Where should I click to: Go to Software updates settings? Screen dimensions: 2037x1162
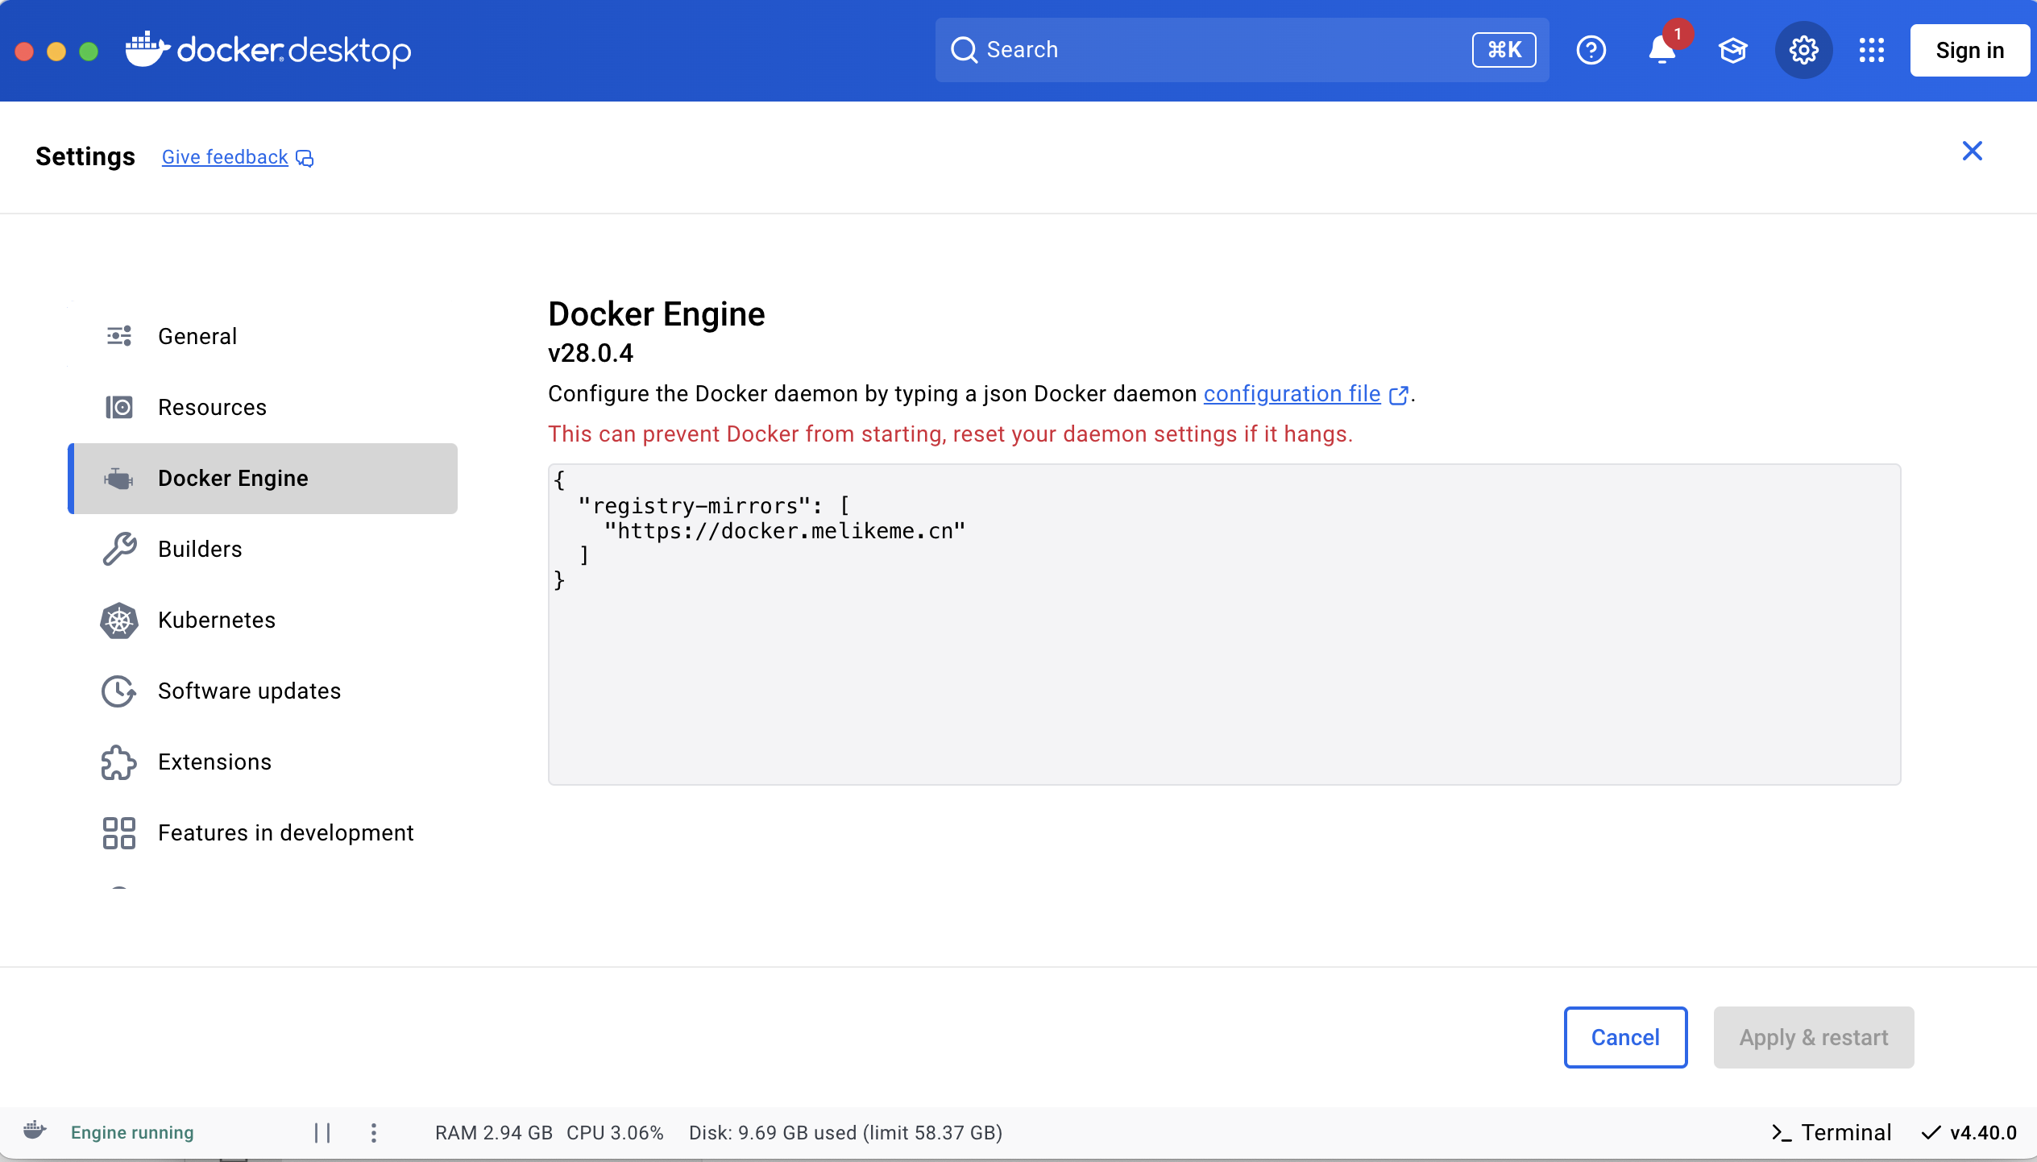pyautogui.click(x=249, y=691)
